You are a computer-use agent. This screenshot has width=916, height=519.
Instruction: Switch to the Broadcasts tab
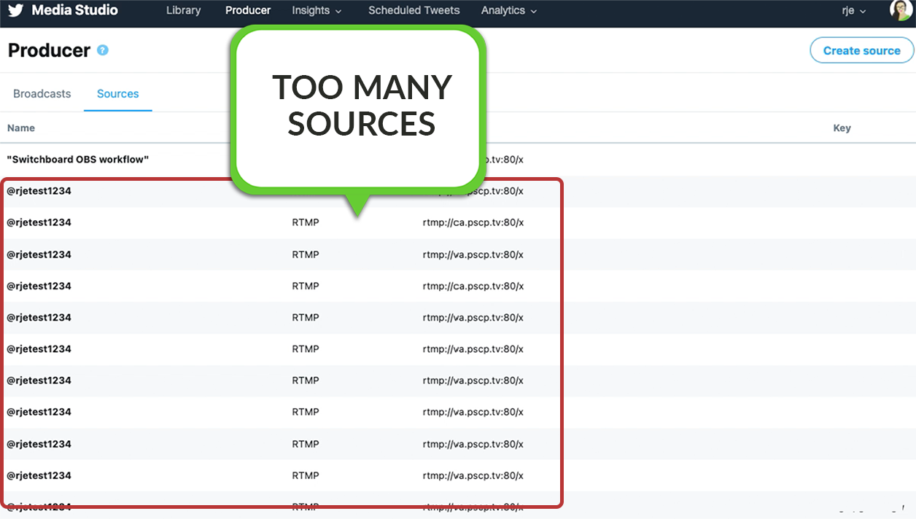point(42,93)
